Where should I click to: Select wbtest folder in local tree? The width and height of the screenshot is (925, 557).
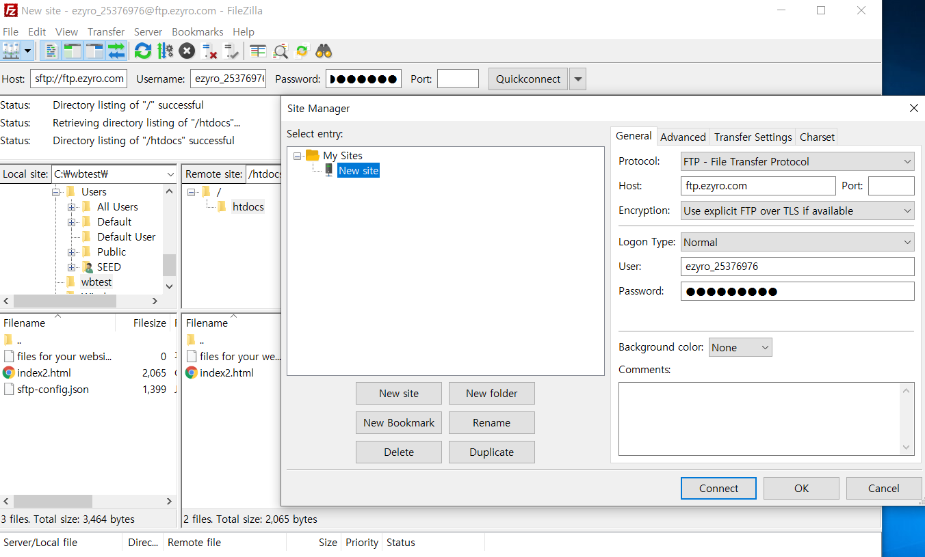tap(96, 282)
